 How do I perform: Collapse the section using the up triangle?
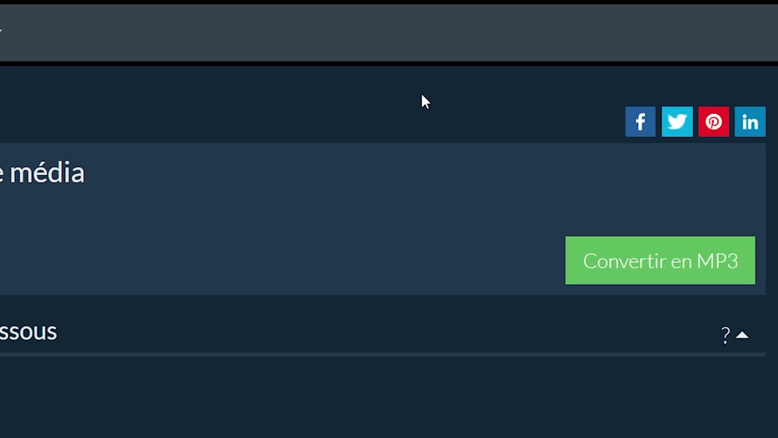(742, 335)
